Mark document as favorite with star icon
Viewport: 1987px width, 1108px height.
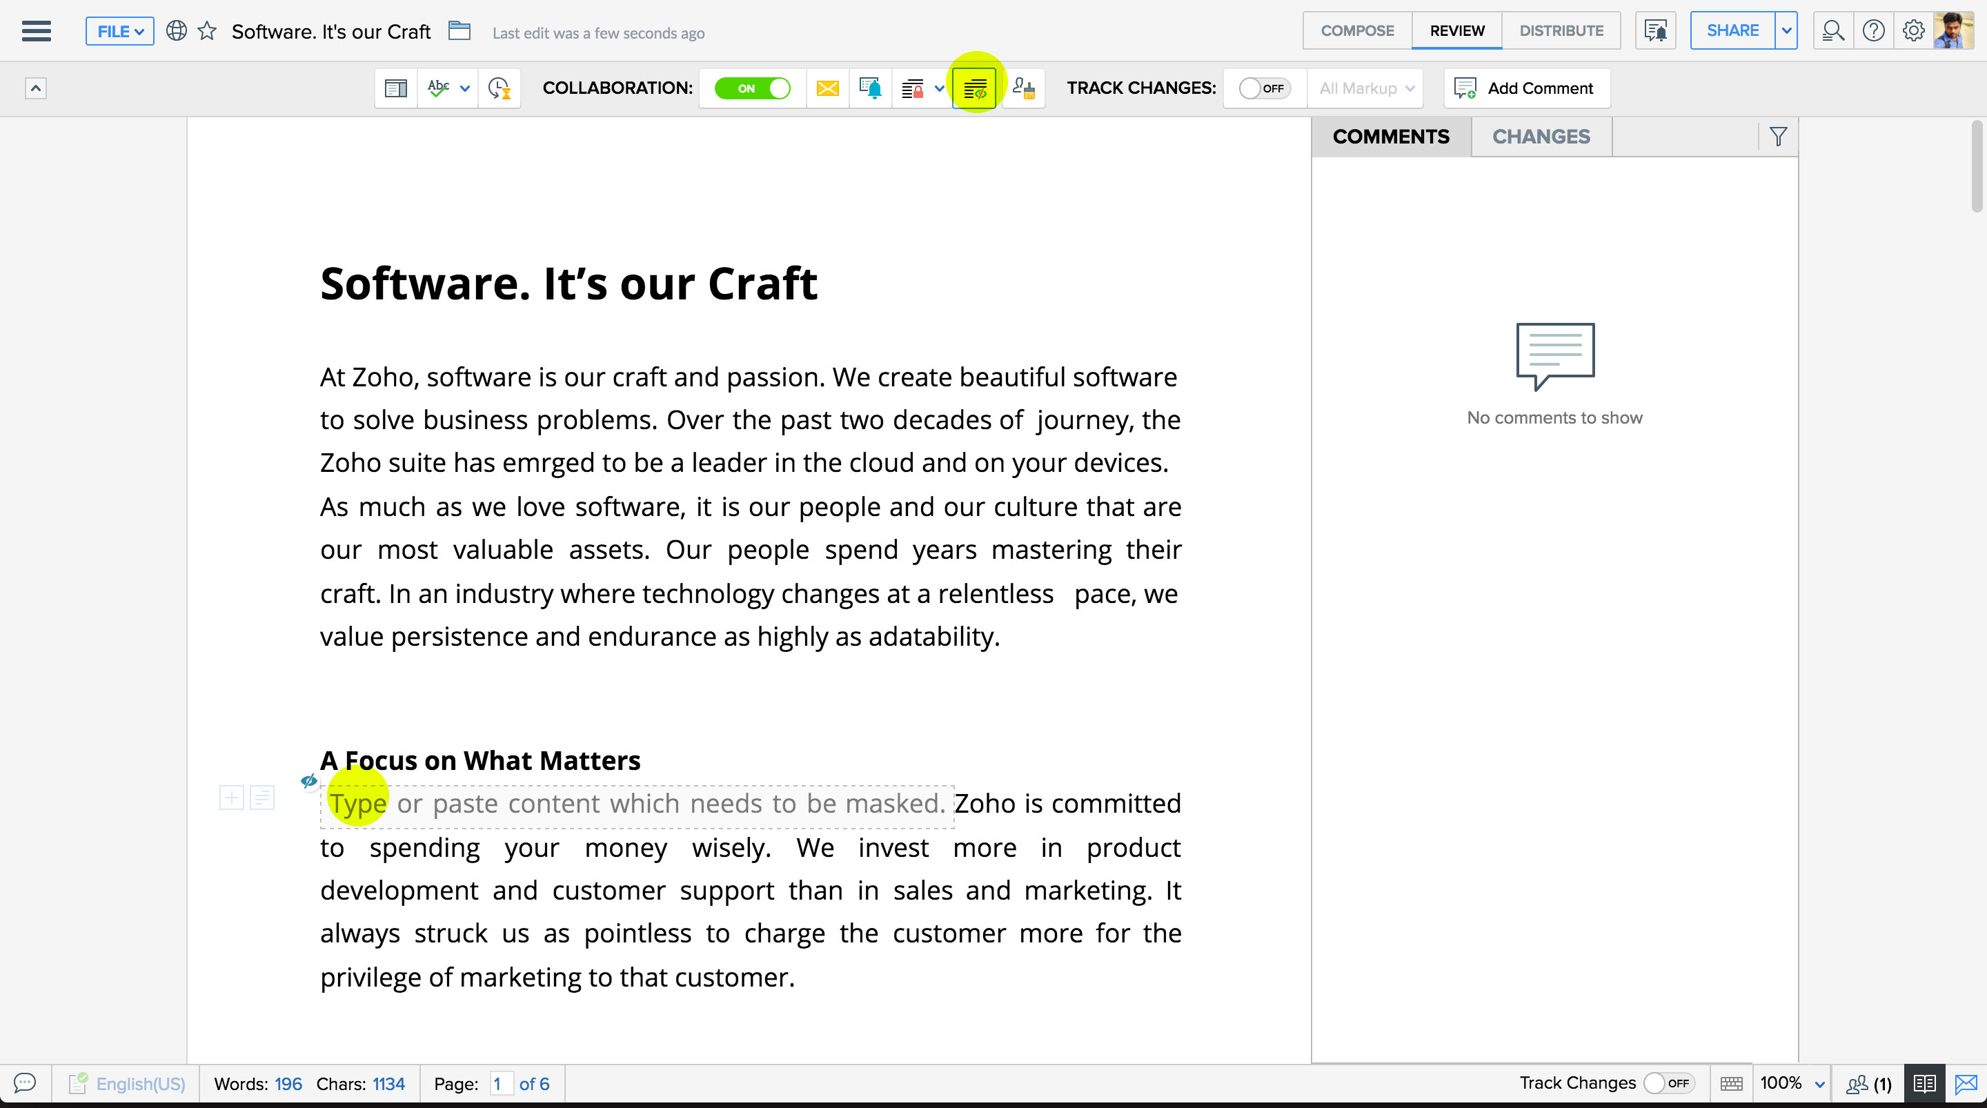(x=207, y=31)
